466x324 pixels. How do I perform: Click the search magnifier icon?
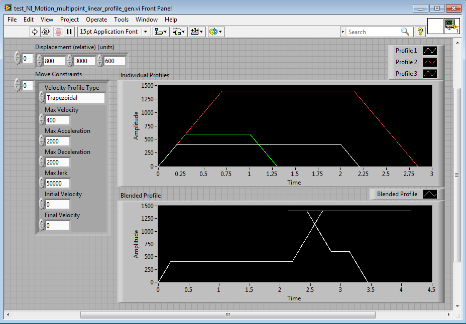coord(405,32)
